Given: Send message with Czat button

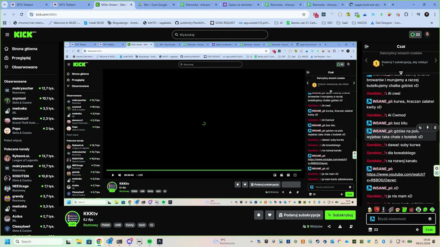Looking at the screenshot, I should pos(429,230).
